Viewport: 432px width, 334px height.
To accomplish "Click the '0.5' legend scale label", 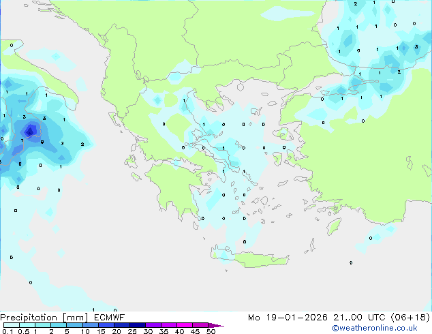I will coord(24,331).
